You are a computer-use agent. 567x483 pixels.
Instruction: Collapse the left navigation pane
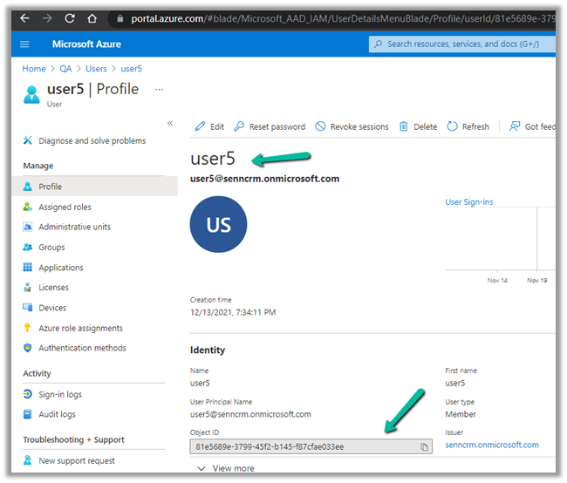[x=170, y=123]
